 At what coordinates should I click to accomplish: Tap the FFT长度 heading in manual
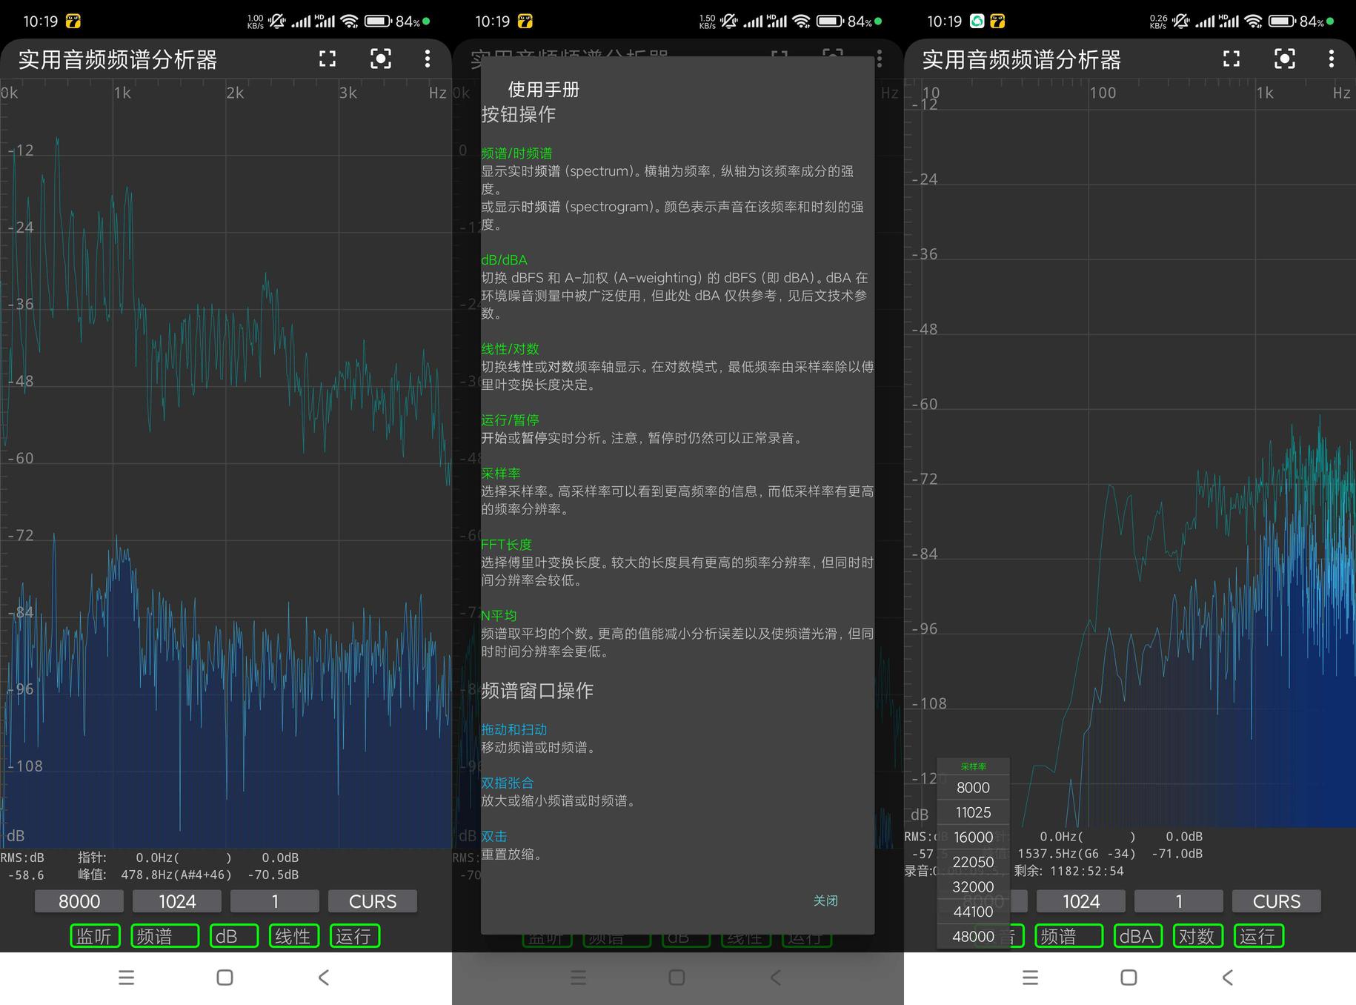(506, 545)
